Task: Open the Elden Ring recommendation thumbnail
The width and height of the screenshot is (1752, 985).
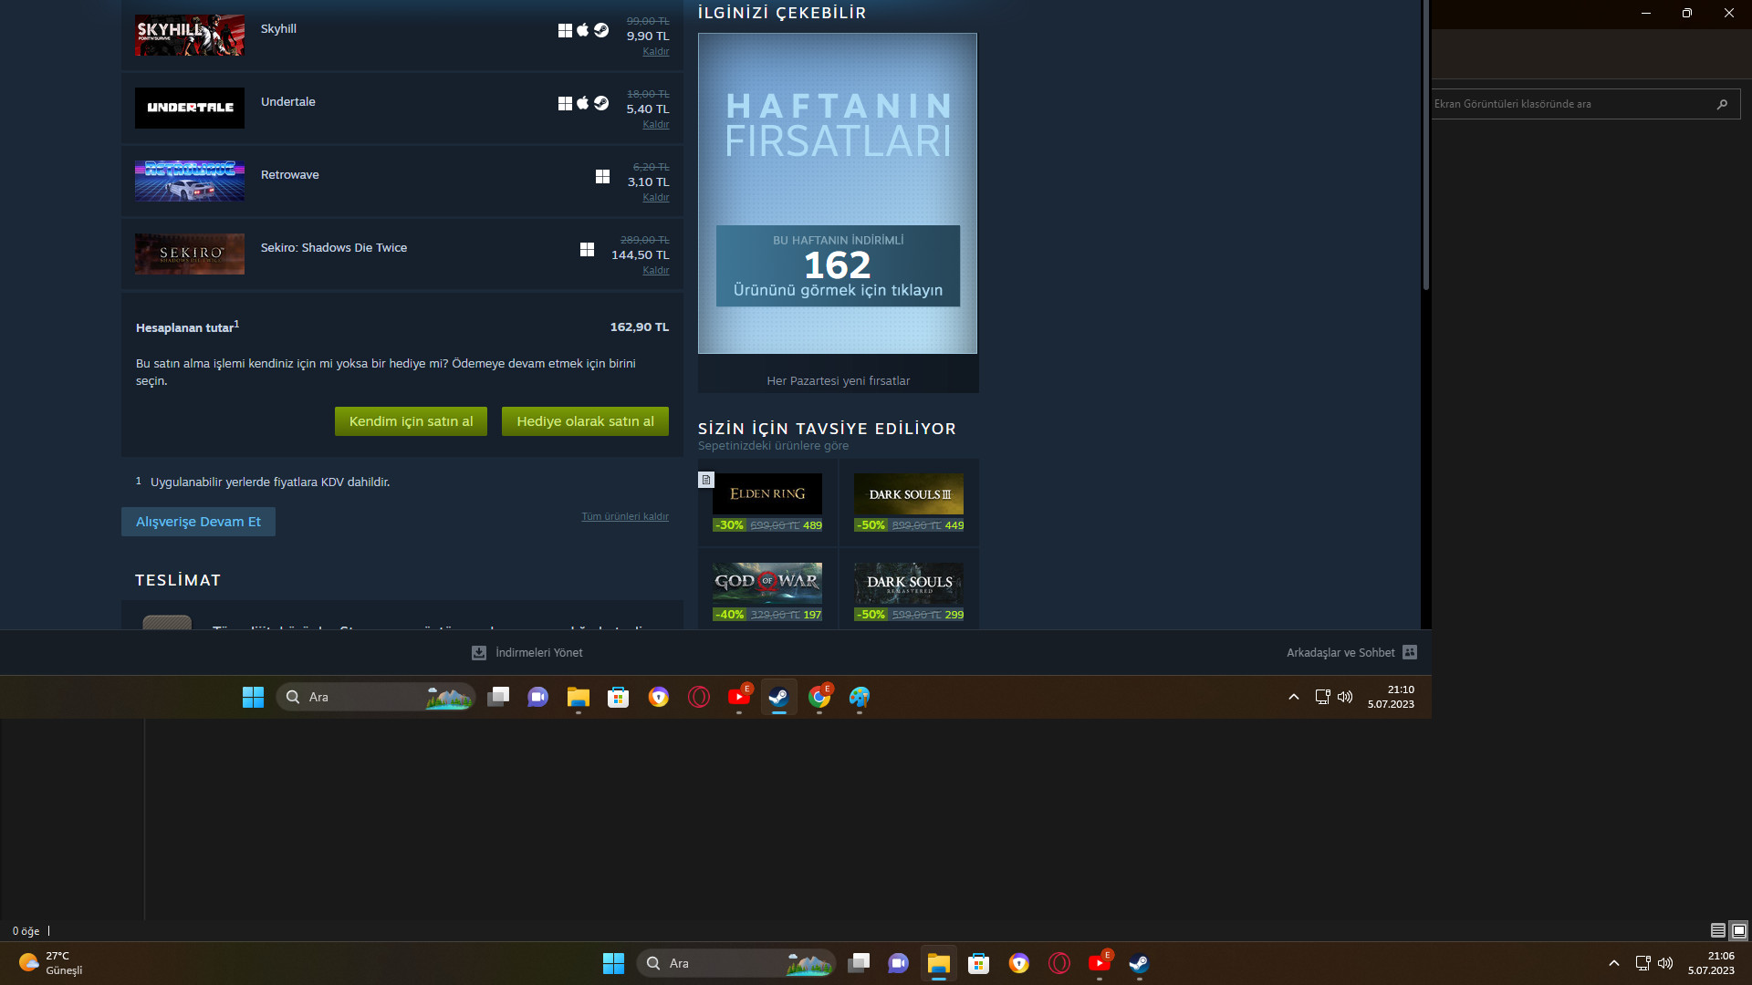Action: tap(767, 494)
